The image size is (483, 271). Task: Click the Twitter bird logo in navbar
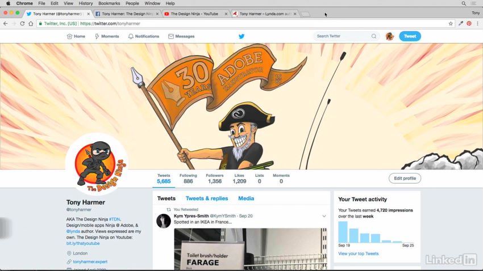(x=241, y=36)
